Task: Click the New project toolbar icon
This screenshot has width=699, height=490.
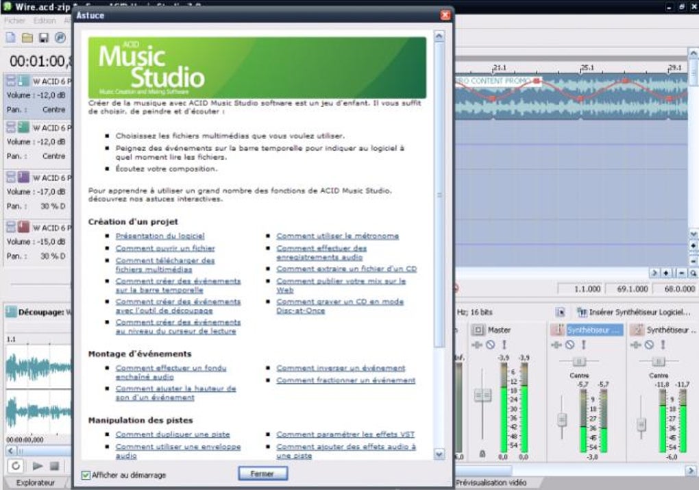Action: (11, 38)
